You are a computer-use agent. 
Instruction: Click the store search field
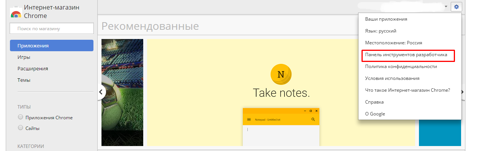point(52,28)
